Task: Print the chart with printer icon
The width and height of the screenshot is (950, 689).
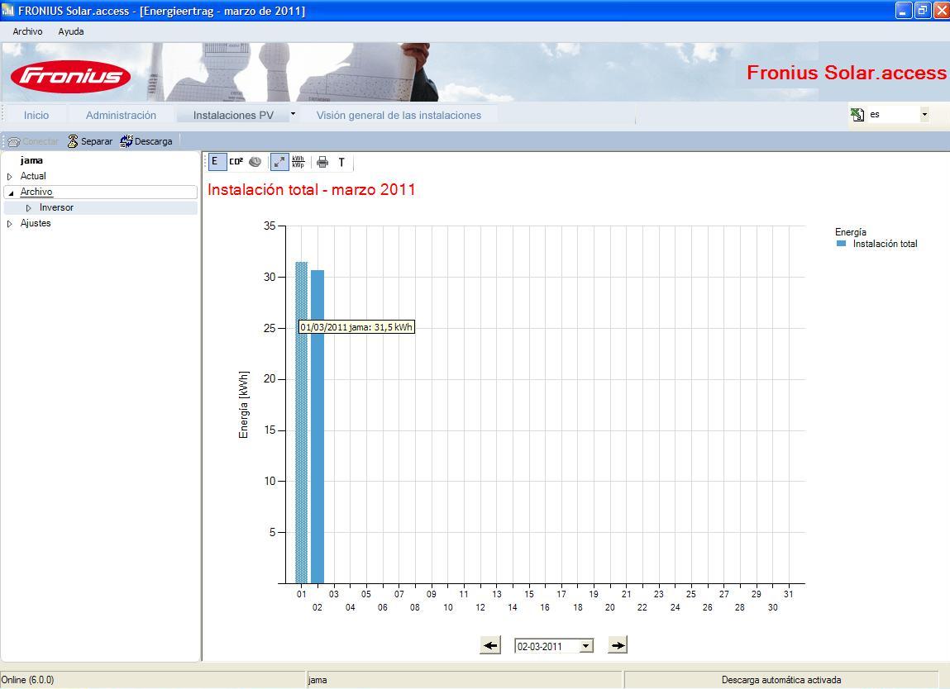Action: (x=322, y=162)
